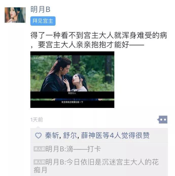This screenshot has width=175, height=176.
Task: Tap the 明月B username at top
Action: tap(40, 9)
